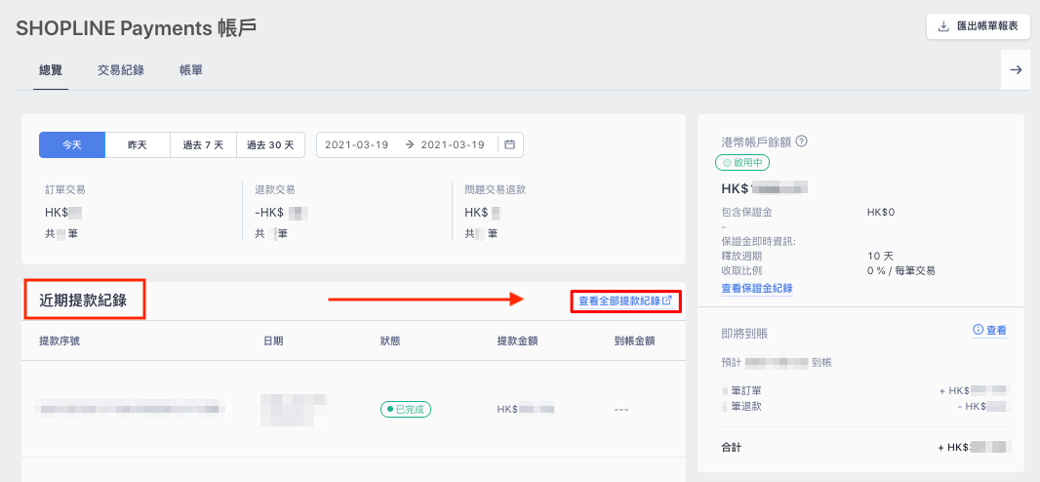Click the 已完成 status badge
Image resolution: width=1040 pixels, height=482 pixels.
click(405, 409)
